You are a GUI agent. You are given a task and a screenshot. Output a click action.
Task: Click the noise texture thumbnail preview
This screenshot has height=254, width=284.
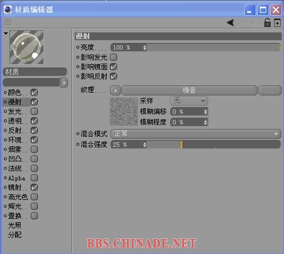tap(124, 112)
